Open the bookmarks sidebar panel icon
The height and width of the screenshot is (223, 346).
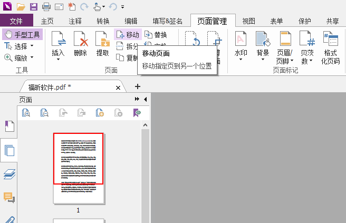click(x=9, y=127)
